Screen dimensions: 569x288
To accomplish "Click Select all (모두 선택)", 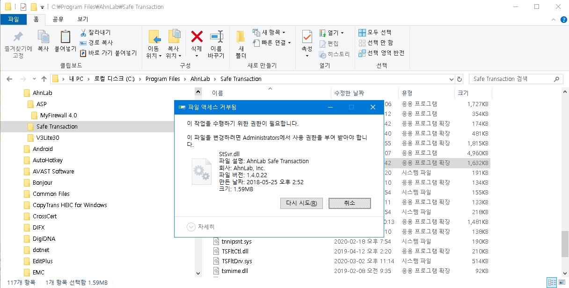I will [x=375, y=32].
